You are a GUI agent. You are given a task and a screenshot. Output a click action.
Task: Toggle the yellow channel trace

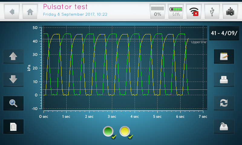point(125,131)
